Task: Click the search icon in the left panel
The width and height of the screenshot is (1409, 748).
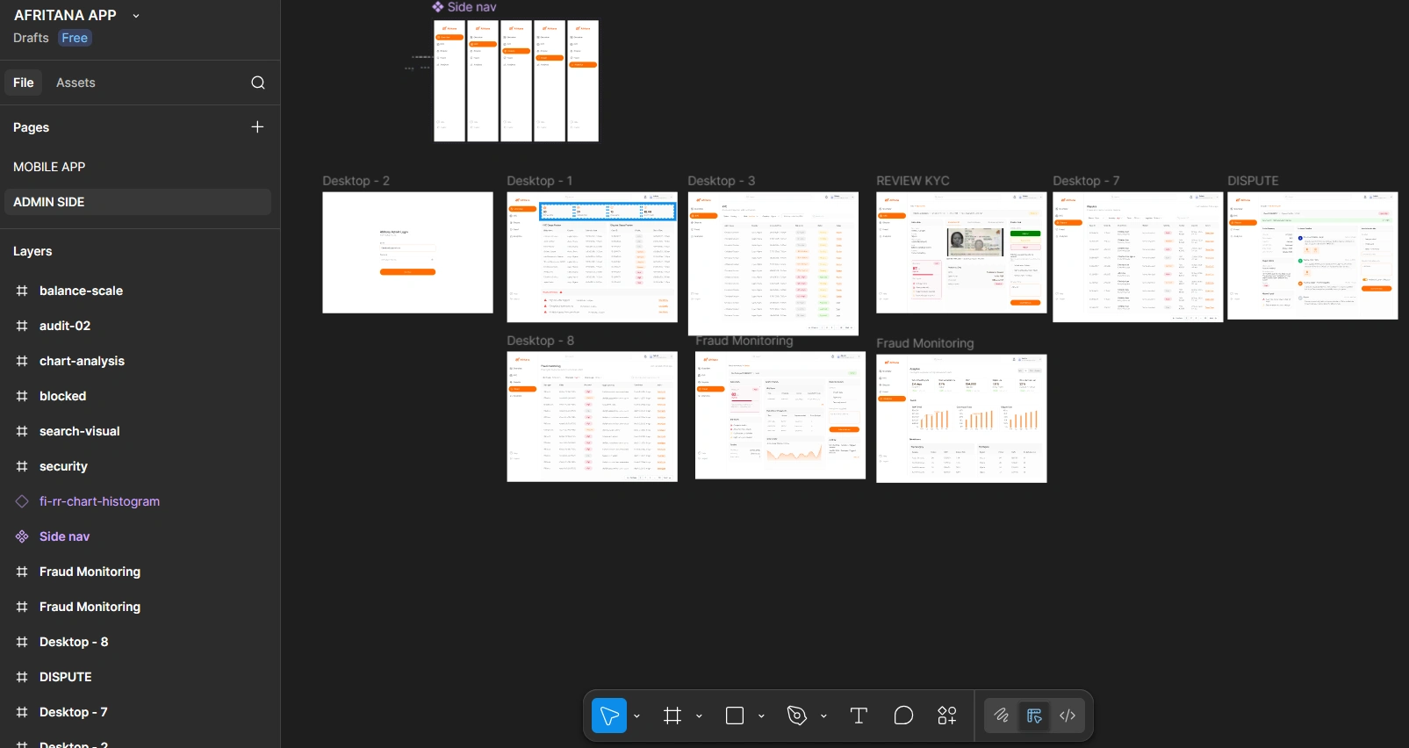Action: tap(258, 83)
